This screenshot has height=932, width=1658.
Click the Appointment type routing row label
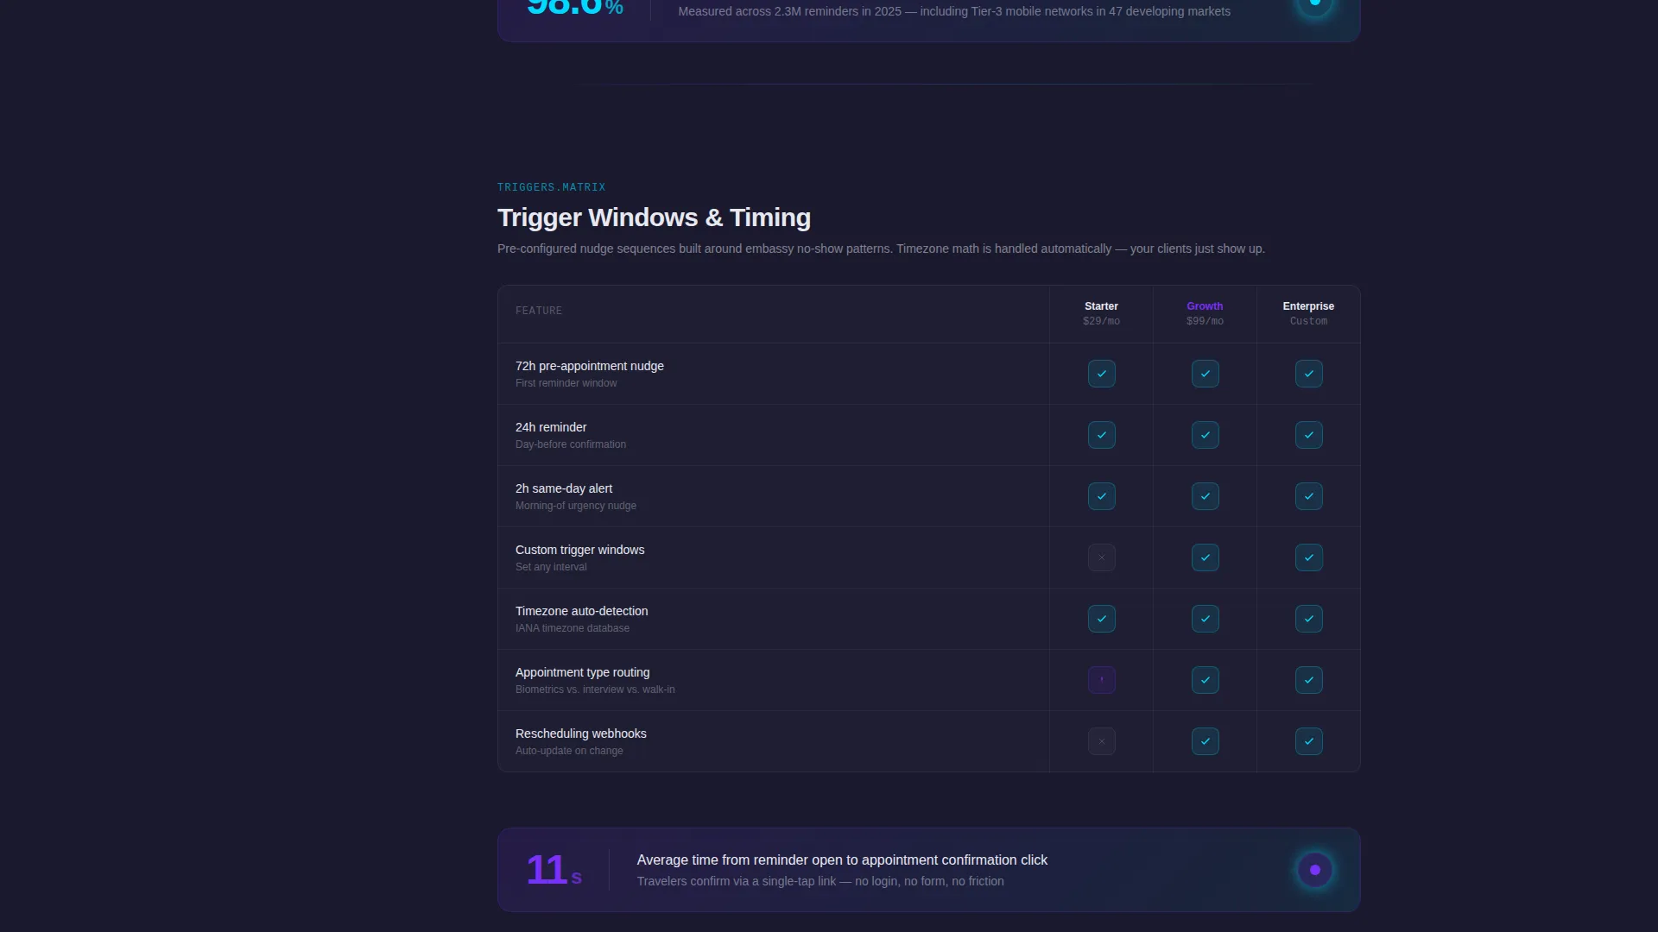pos(582,672)
